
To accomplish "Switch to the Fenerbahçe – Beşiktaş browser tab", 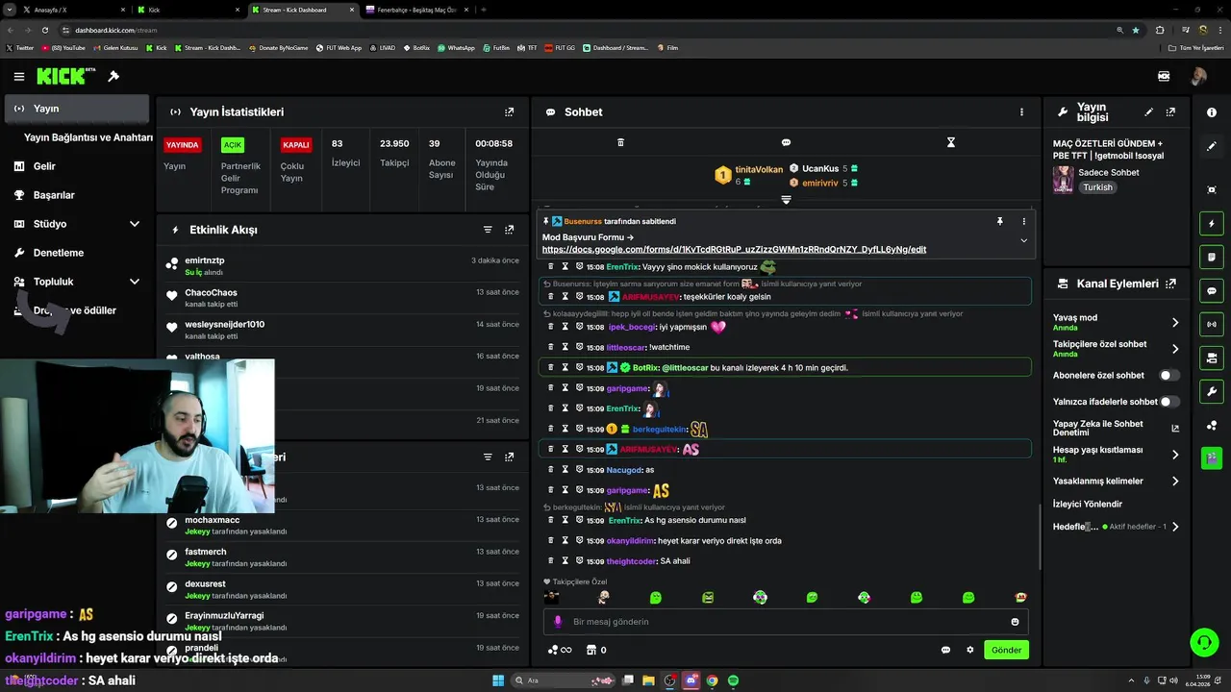I will tap(415, 10).
